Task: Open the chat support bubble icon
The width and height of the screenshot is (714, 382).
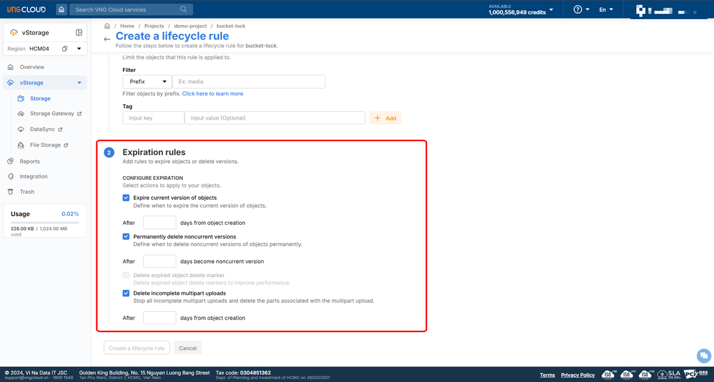Action: click(703, 355)
